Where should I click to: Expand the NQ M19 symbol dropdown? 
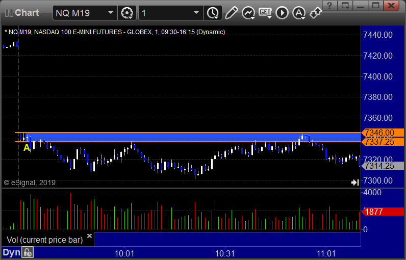pyautogui.click(x=110, y=13)
